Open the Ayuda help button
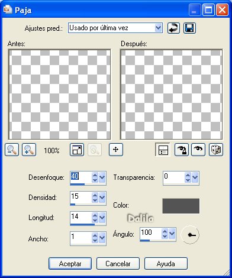 (166, 264)
